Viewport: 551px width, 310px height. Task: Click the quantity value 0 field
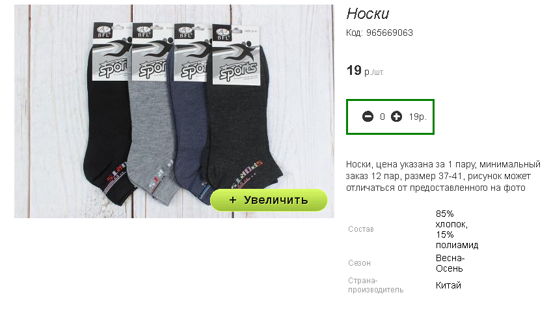[x=383, y=117]
